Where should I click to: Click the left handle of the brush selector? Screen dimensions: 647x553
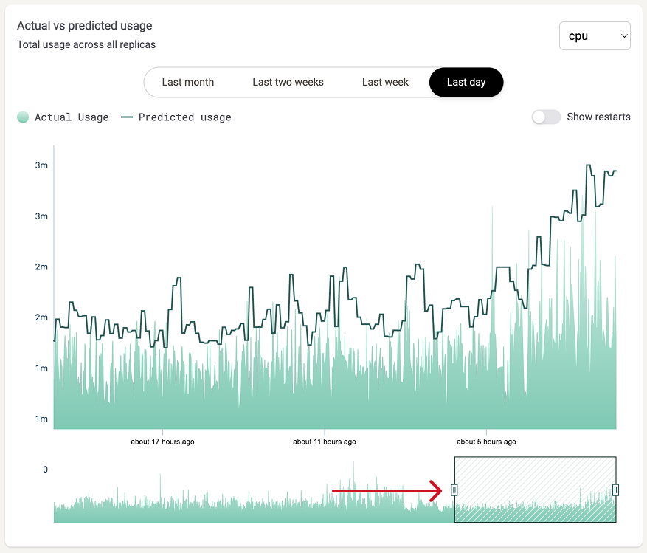455,489
